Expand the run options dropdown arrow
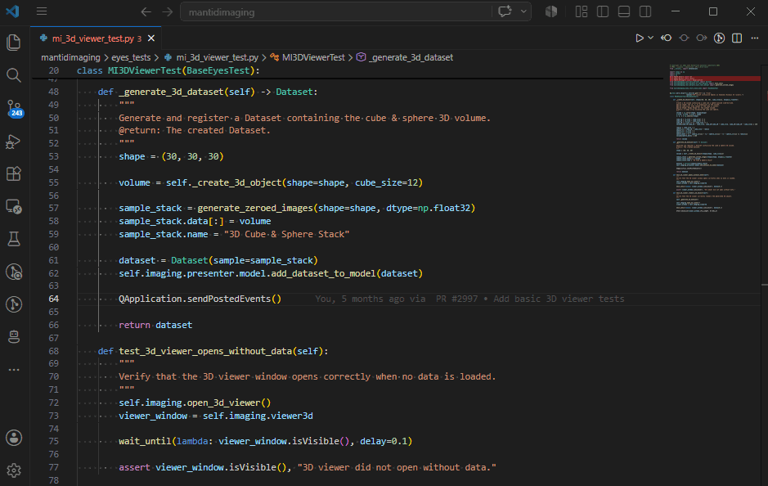Image resolution: width=768 pixels, height=486 pixels. coord(650,38)
